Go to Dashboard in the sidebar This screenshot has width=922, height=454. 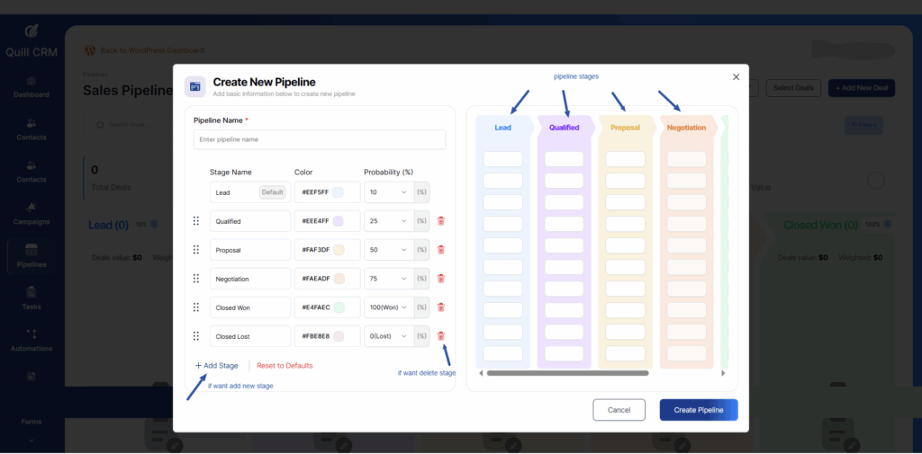point(32,85)
